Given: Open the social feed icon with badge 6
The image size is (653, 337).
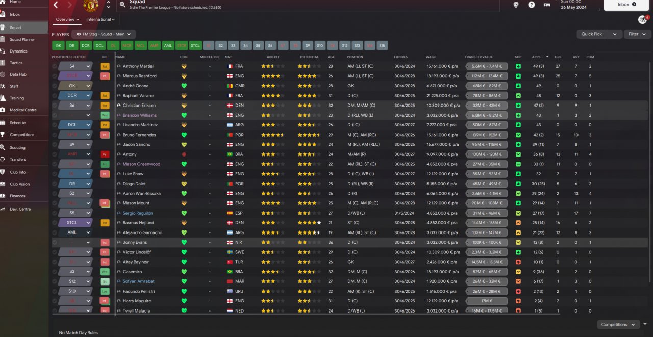Looking at the screenshot, I should (642, 19).
